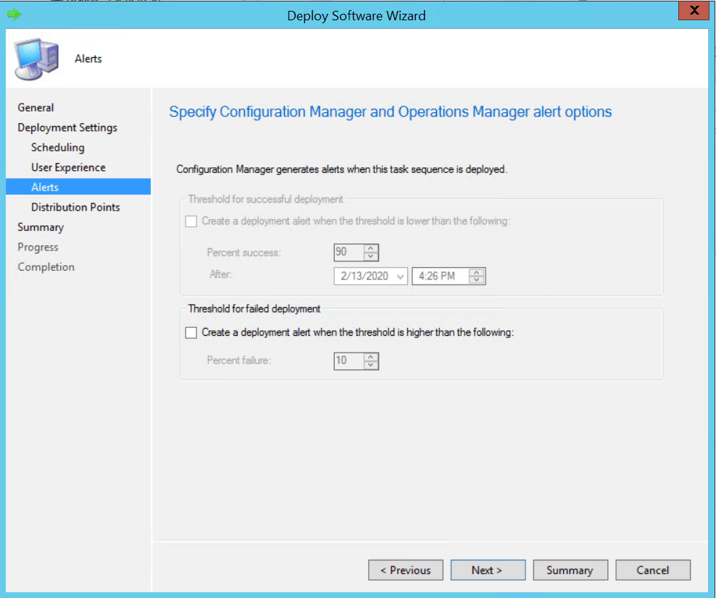716x598 pixels.
Task: Decrease the After time with down arrow
Action: [x=477, y=280]
